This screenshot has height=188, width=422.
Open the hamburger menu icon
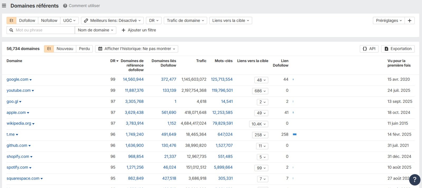[4, 6]
